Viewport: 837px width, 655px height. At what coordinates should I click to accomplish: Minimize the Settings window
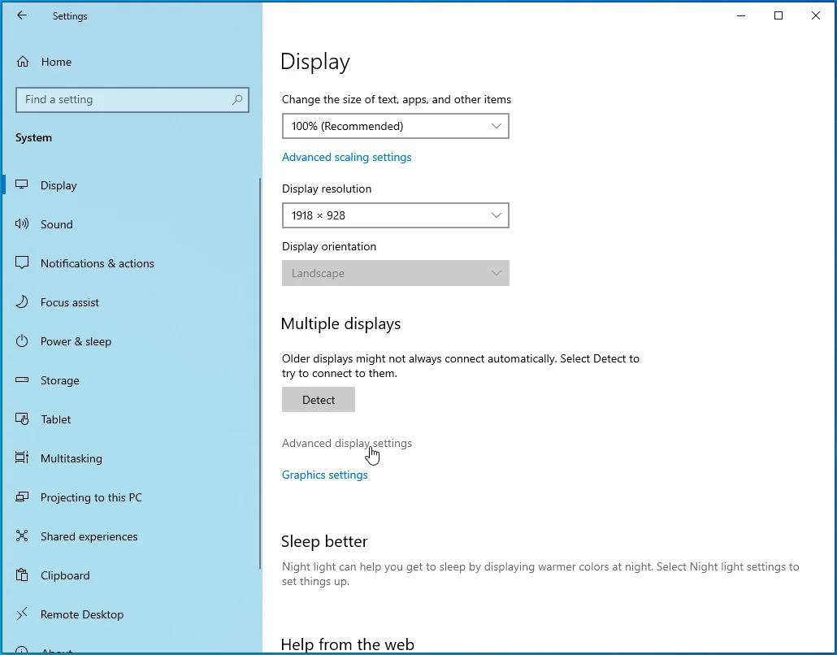(741, 15)
